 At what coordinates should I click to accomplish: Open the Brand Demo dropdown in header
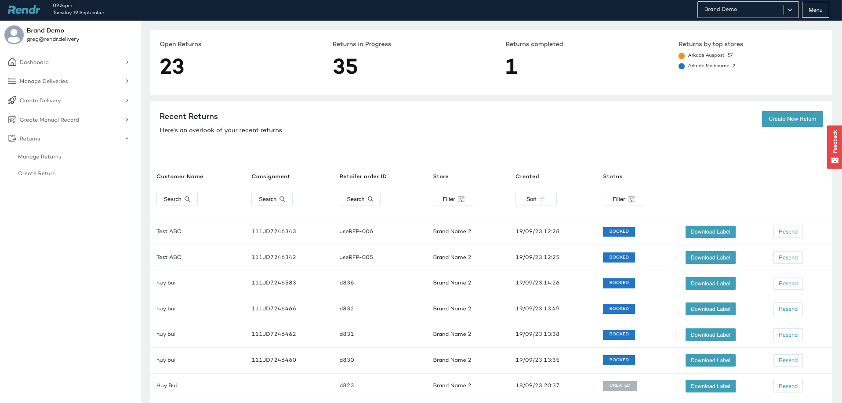click(x=748, y=10)
